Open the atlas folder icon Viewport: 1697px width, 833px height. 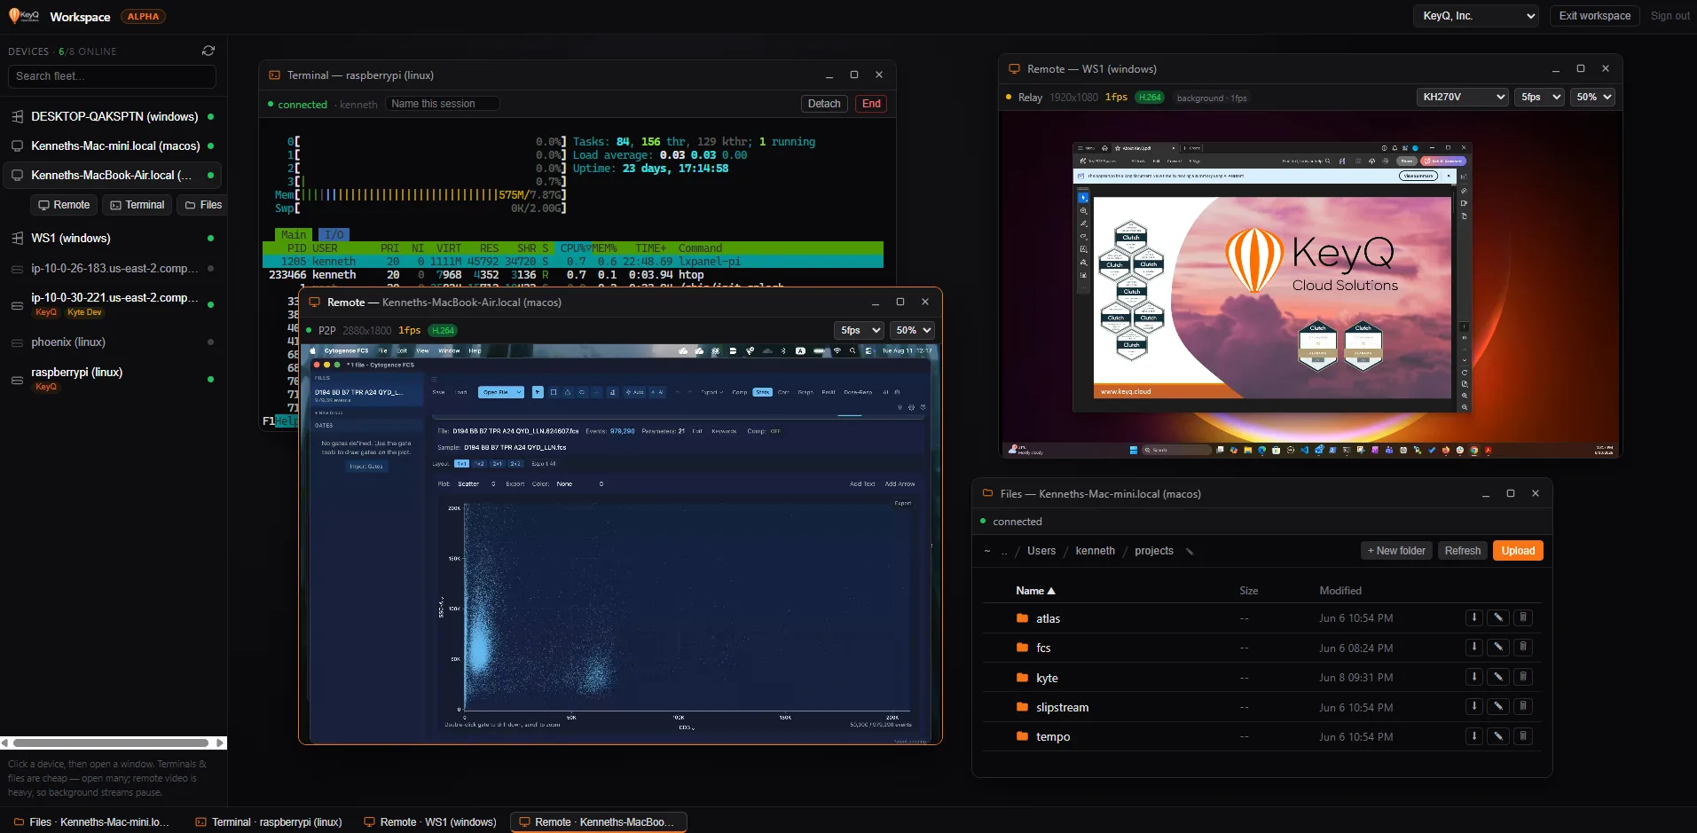tap(1022, 618)
